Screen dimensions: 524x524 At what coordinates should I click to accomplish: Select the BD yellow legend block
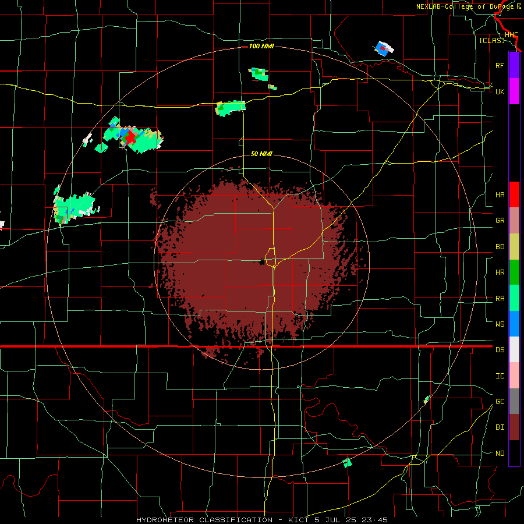514,246
